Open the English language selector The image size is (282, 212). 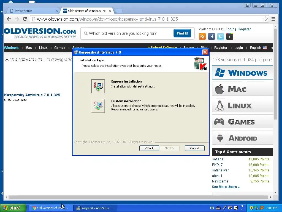[x=258, y=48]
